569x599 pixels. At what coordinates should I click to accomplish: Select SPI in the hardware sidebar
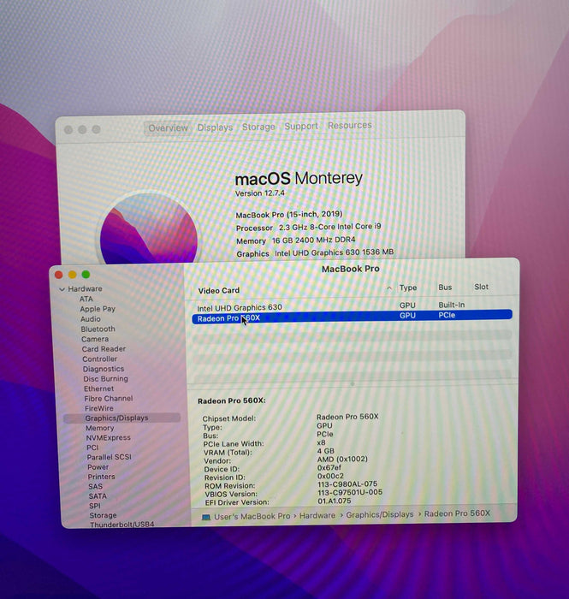click(x=95, y=506)
